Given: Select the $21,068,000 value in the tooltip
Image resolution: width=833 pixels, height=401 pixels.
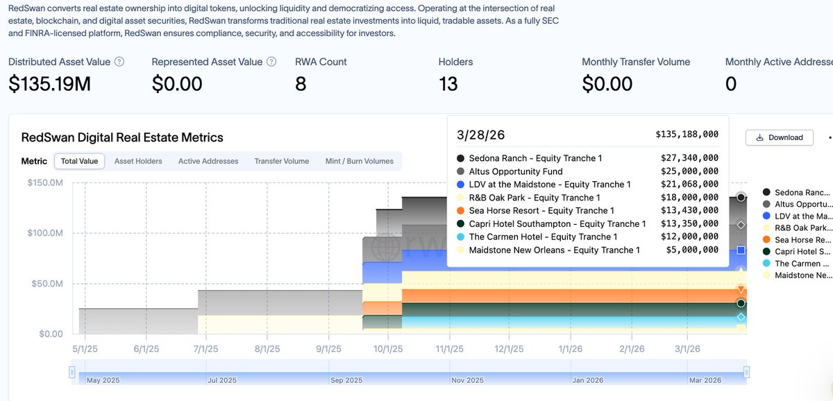Looking at the screenshot, I should pyautogui.click(x=689, y=185).
